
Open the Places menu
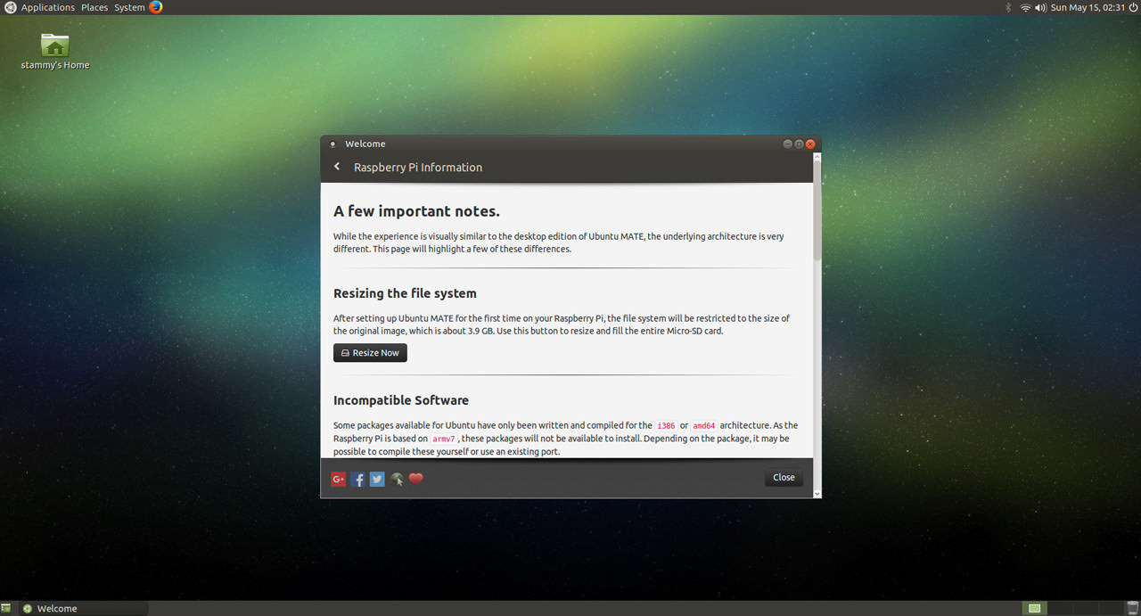94,7
